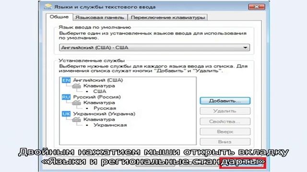Click the Удалить button
Screen dimensions: 307x172
pyautogui.click(x=225, y=111)
